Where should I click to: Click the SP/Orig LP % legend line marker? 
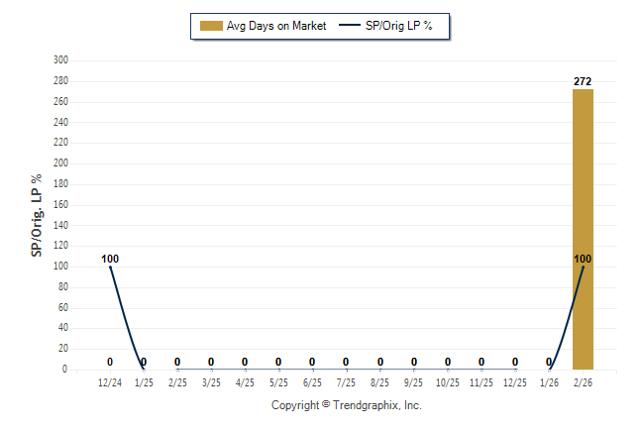point(351,26)
